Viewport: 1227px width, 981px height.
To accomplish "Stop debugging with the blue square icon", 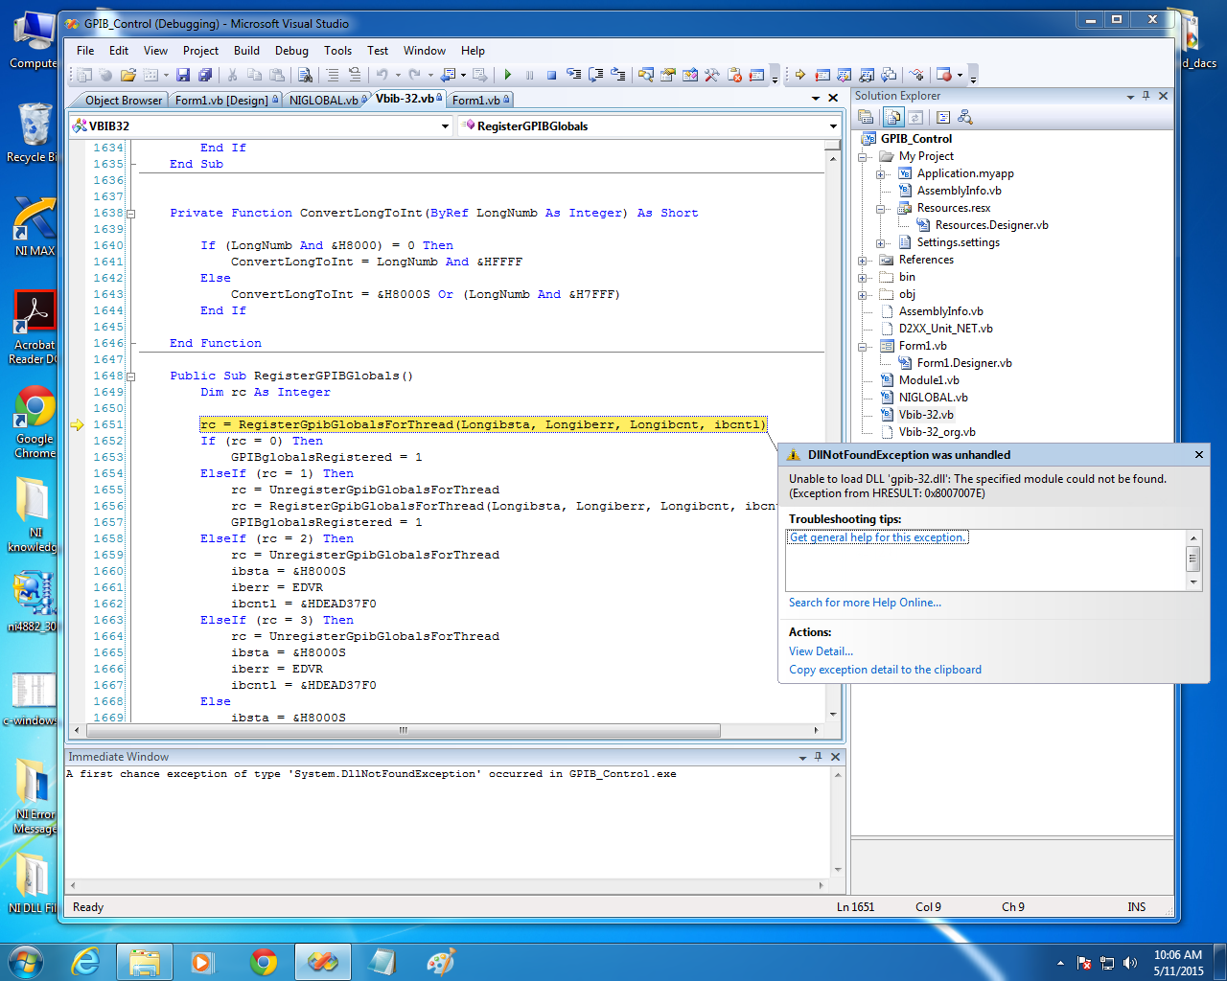I will point(551,75).
